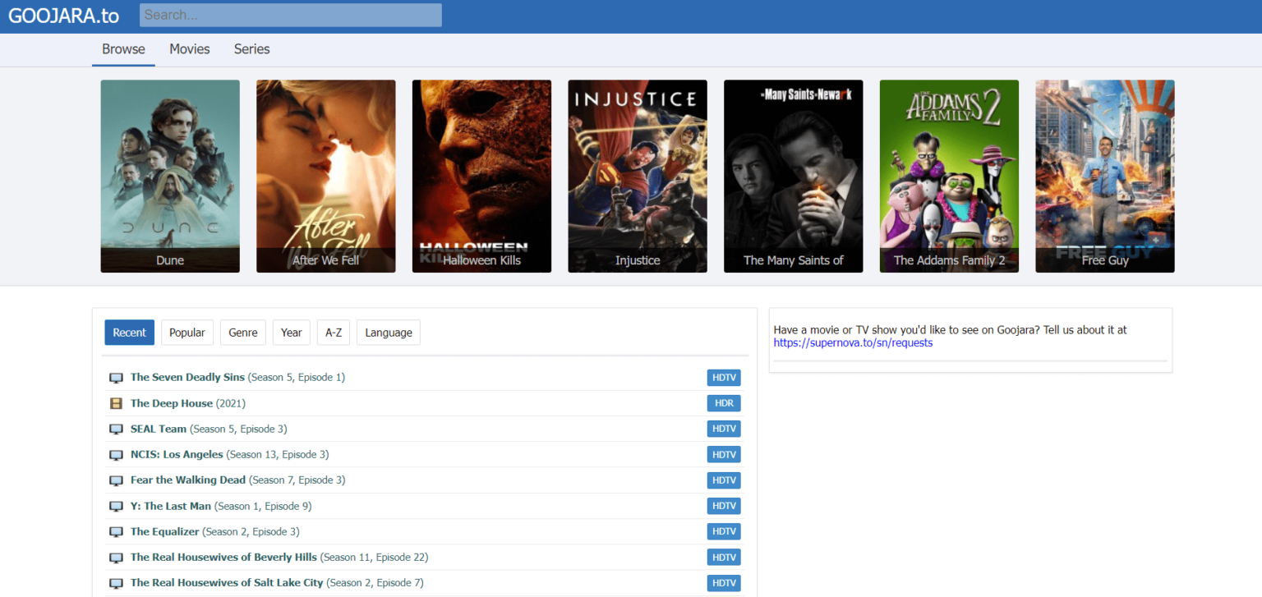Screen dimensions: 1262x597
Task: Click HDTV badge for Real Housewives of Beverly Hills
Action: click(724, 557)
